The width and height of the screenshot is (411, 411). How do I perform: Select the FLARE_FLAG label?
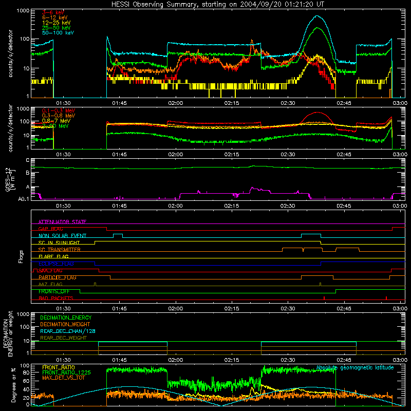53,256
